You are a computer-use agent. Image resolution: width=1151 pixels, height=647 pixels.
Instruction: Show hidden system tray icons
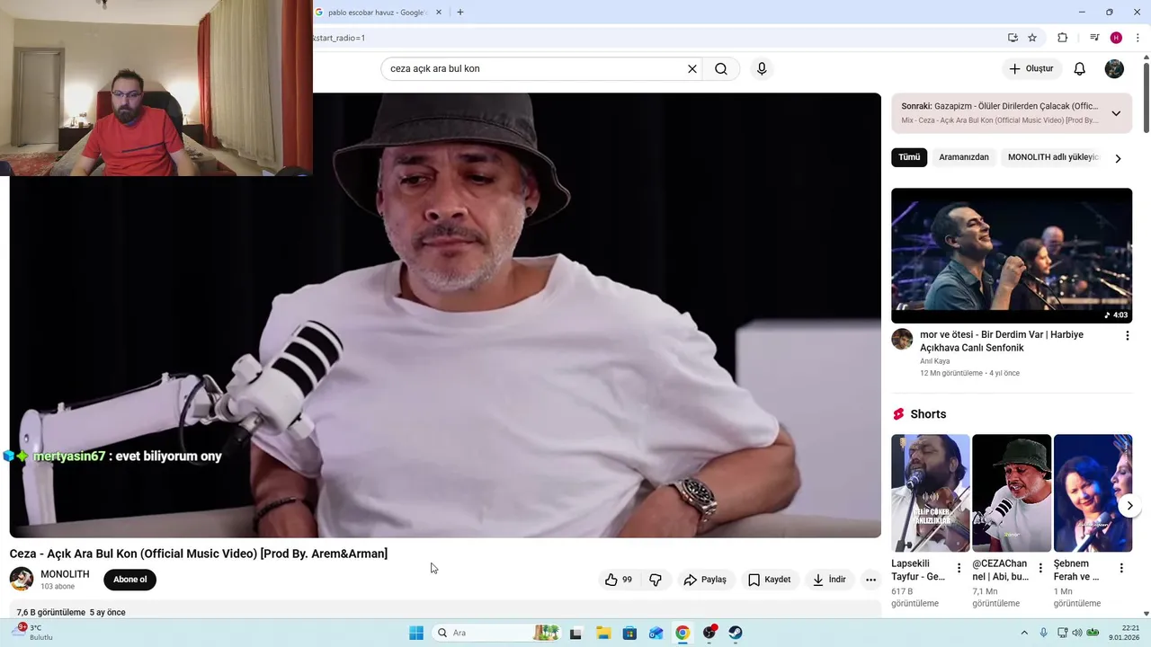tap(1023, 633)
